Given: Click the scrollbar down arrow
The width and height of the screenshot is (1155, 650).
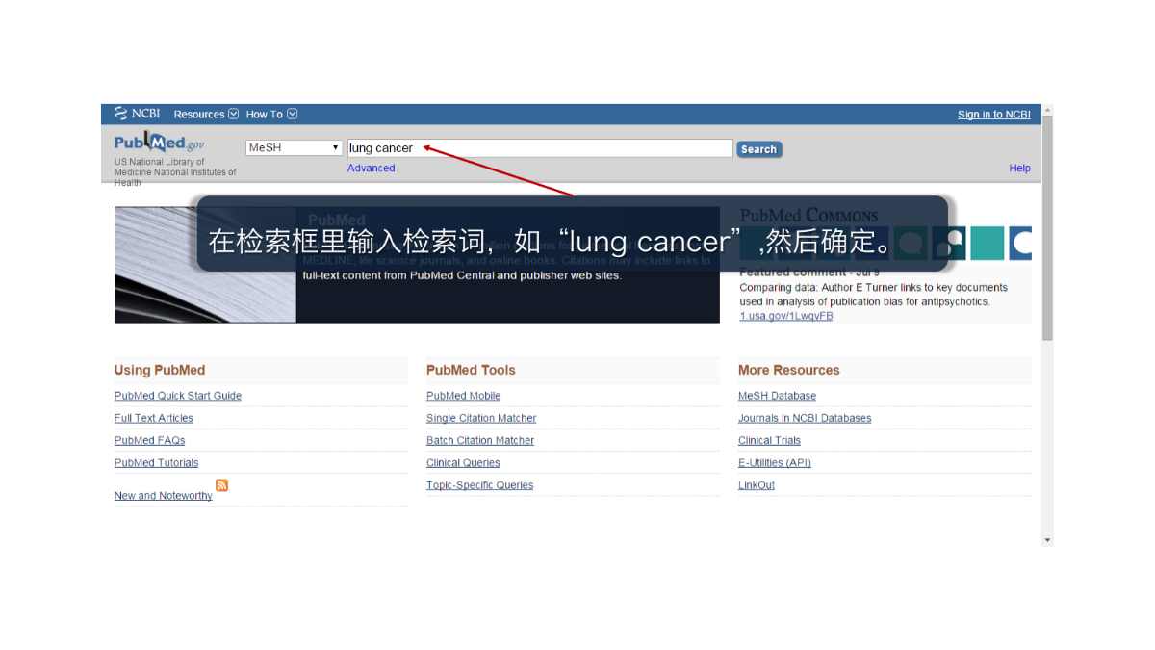Looking at the screenshot, I should [x=1048, y=540].
